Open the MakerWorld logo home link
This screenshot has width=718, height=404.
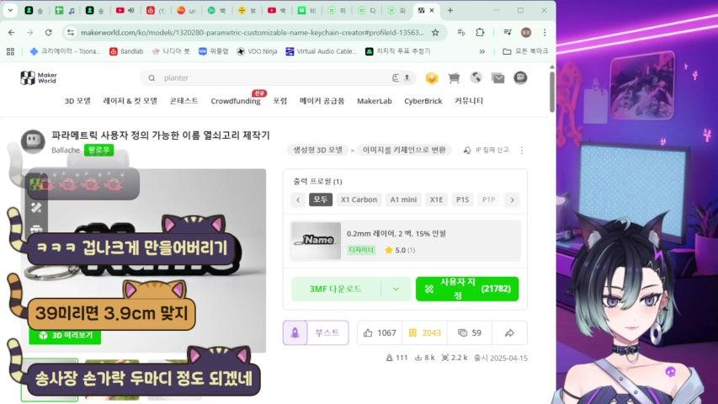pos(39,78)
